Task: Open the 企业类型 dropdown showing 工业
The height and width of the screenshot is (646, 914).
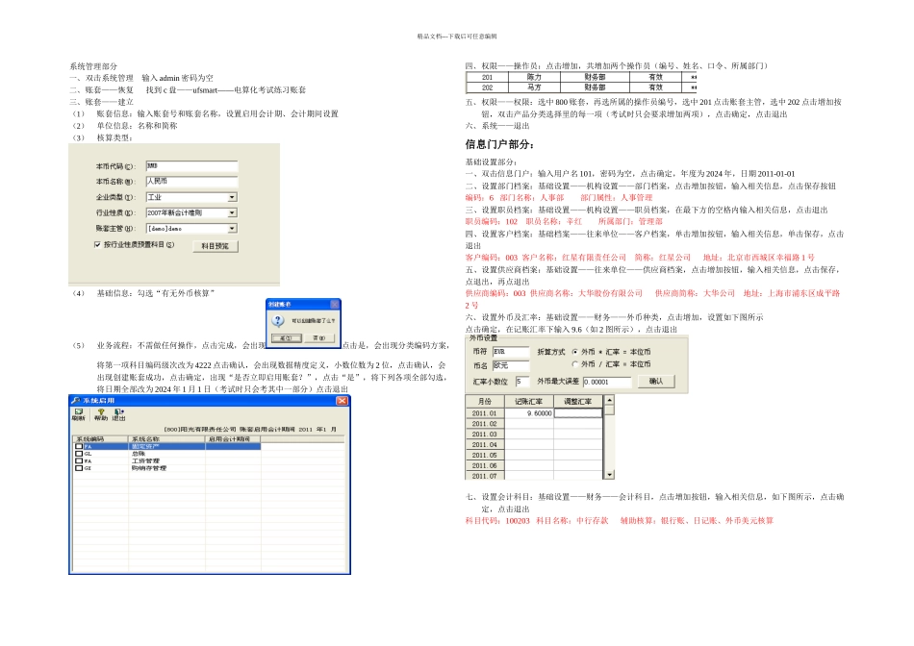Action: [232, 197]
